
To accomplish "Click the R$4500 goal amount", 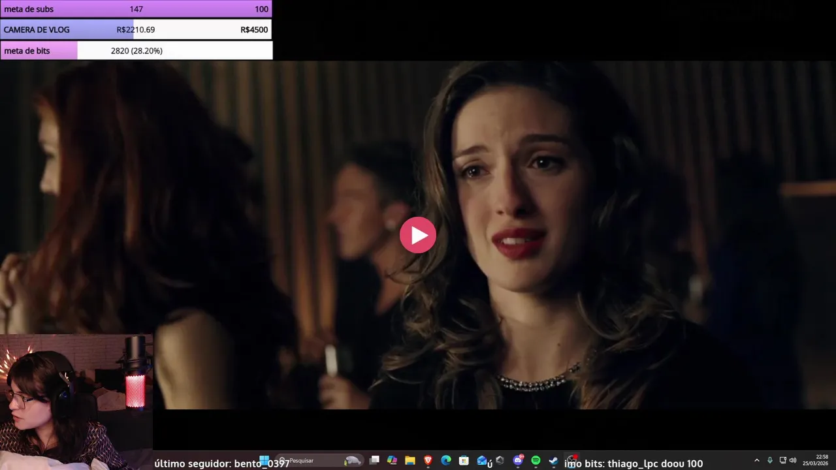I will click(x=254, y=29).
